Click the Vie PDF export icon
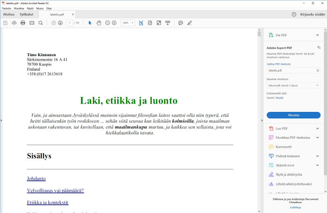 [271, 35]
